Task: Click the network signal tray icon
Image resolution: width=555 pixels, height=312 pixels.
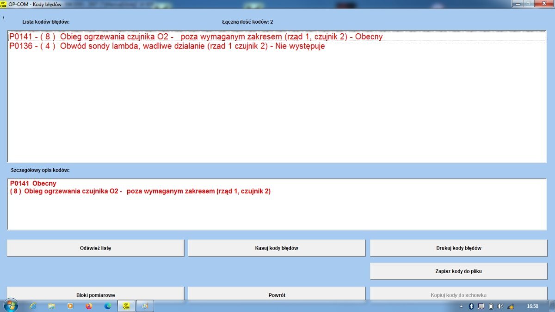Action: 510,306
